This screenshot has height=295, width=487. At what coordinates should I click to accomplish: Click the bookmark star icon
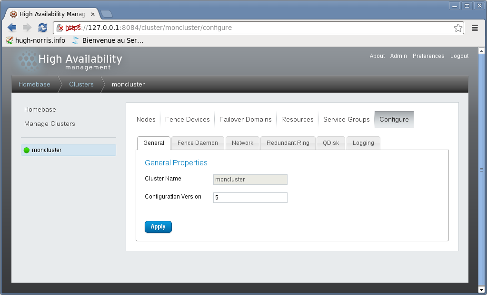click(458, 28)
